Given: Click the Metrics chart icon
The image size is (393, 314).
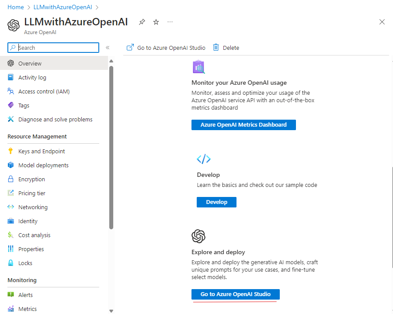Looking at the screenshot, I should click(11, 309).
